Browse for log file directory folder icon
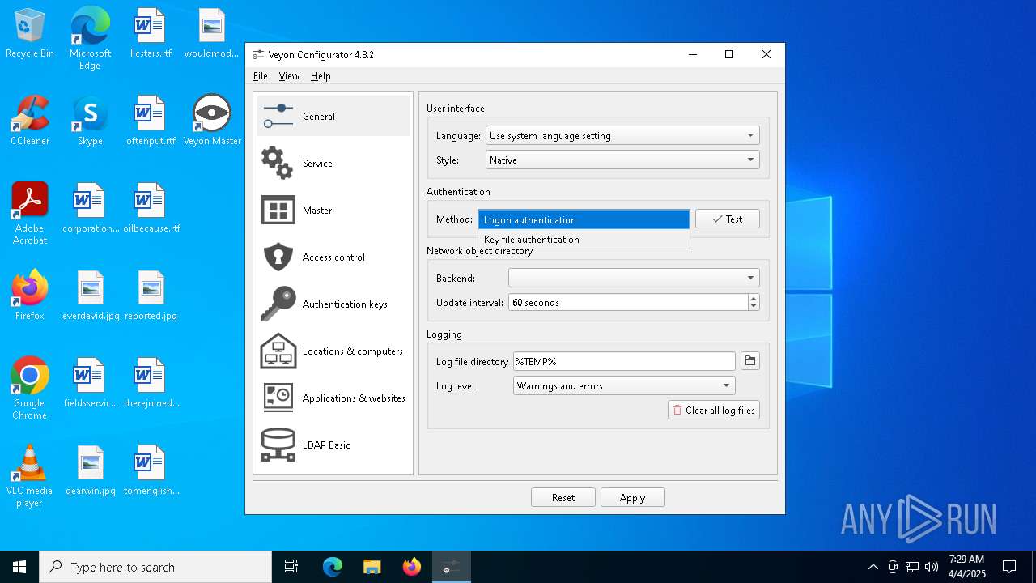The image size is (1036, 583). [x=750, y=361]
